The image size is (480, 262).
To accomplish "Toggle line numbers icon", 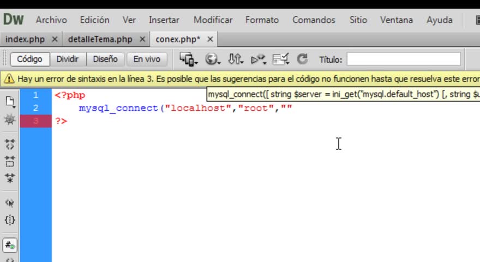I will coord(10,245).
